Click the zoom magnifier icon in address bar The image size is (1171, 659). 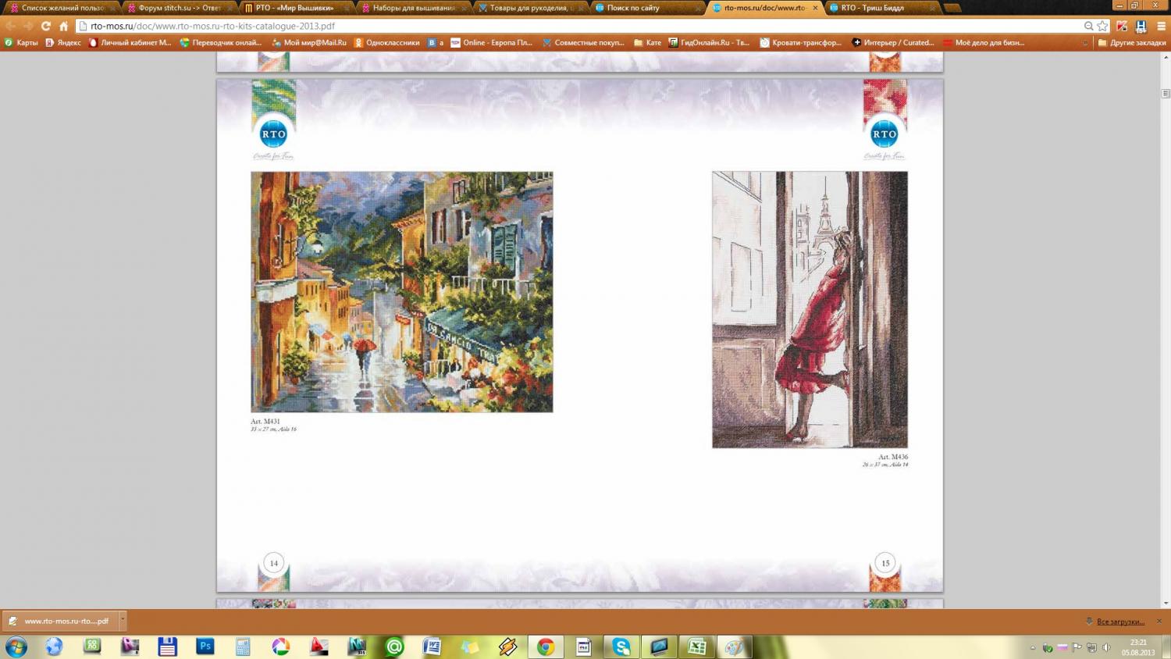click(x=1088, y=26)
